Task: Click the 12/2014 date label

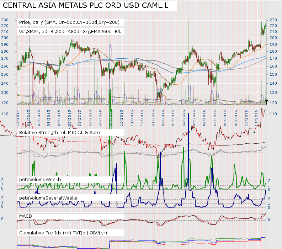Action: click(x=18, y=118)
